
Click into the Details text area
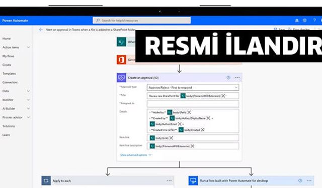click(x=193, y=121)
